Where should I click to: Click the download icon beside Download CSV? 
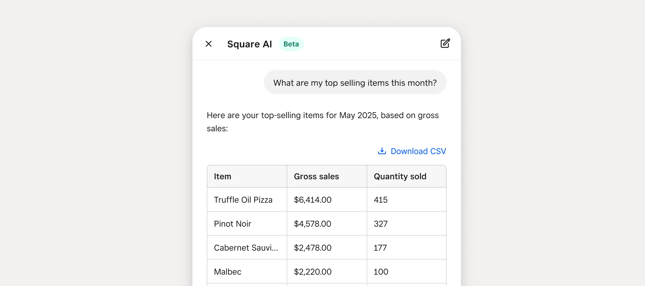[382, 151]
